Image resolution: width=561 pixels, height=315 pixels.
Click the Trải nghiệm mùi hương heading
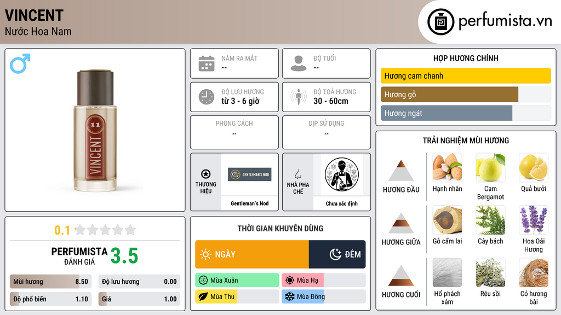[x=466, y=141]
